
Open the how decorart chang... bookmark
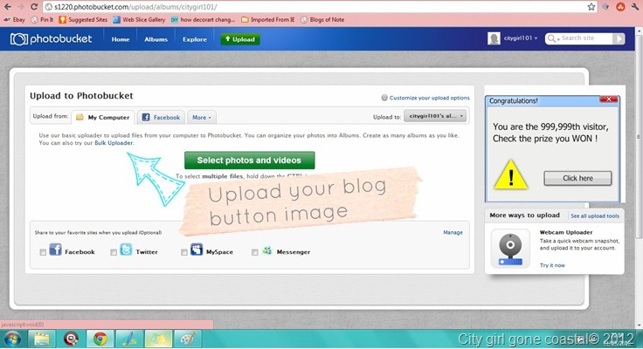(x=203, y=19)
